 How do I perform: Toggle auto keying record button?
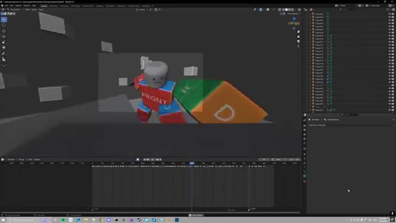(137, 160)
